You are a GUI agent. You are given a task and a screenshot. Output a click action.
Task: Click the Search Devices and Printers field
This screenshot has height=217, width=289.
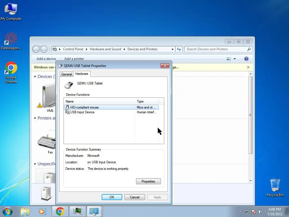(218, 49)
